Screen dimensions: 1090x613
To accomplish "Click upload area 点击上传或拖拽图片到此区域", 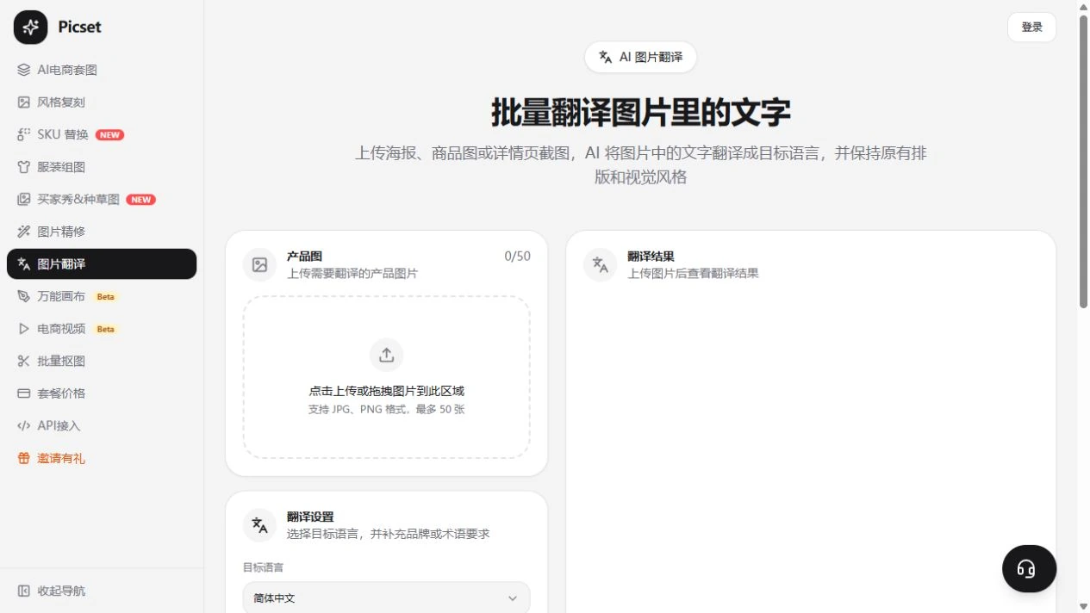I will [386, 377].
